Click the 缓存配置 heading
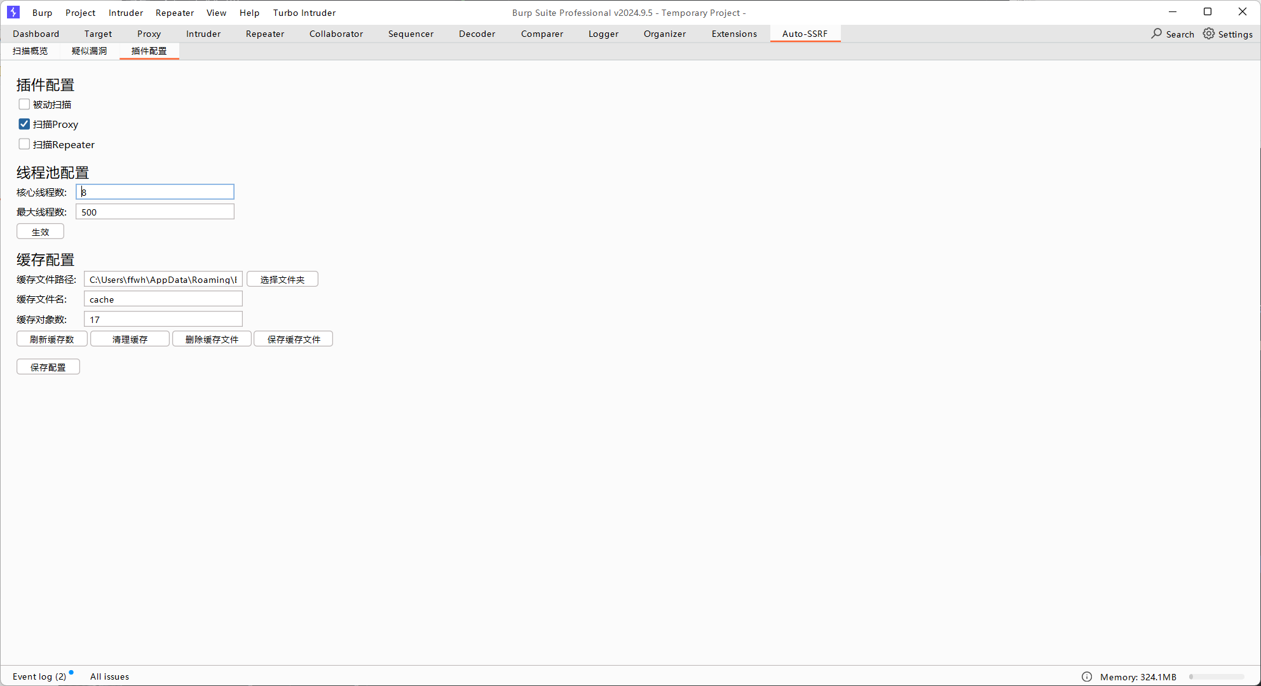This screenshot has height=686, width=1261. [x=45, y=260]
